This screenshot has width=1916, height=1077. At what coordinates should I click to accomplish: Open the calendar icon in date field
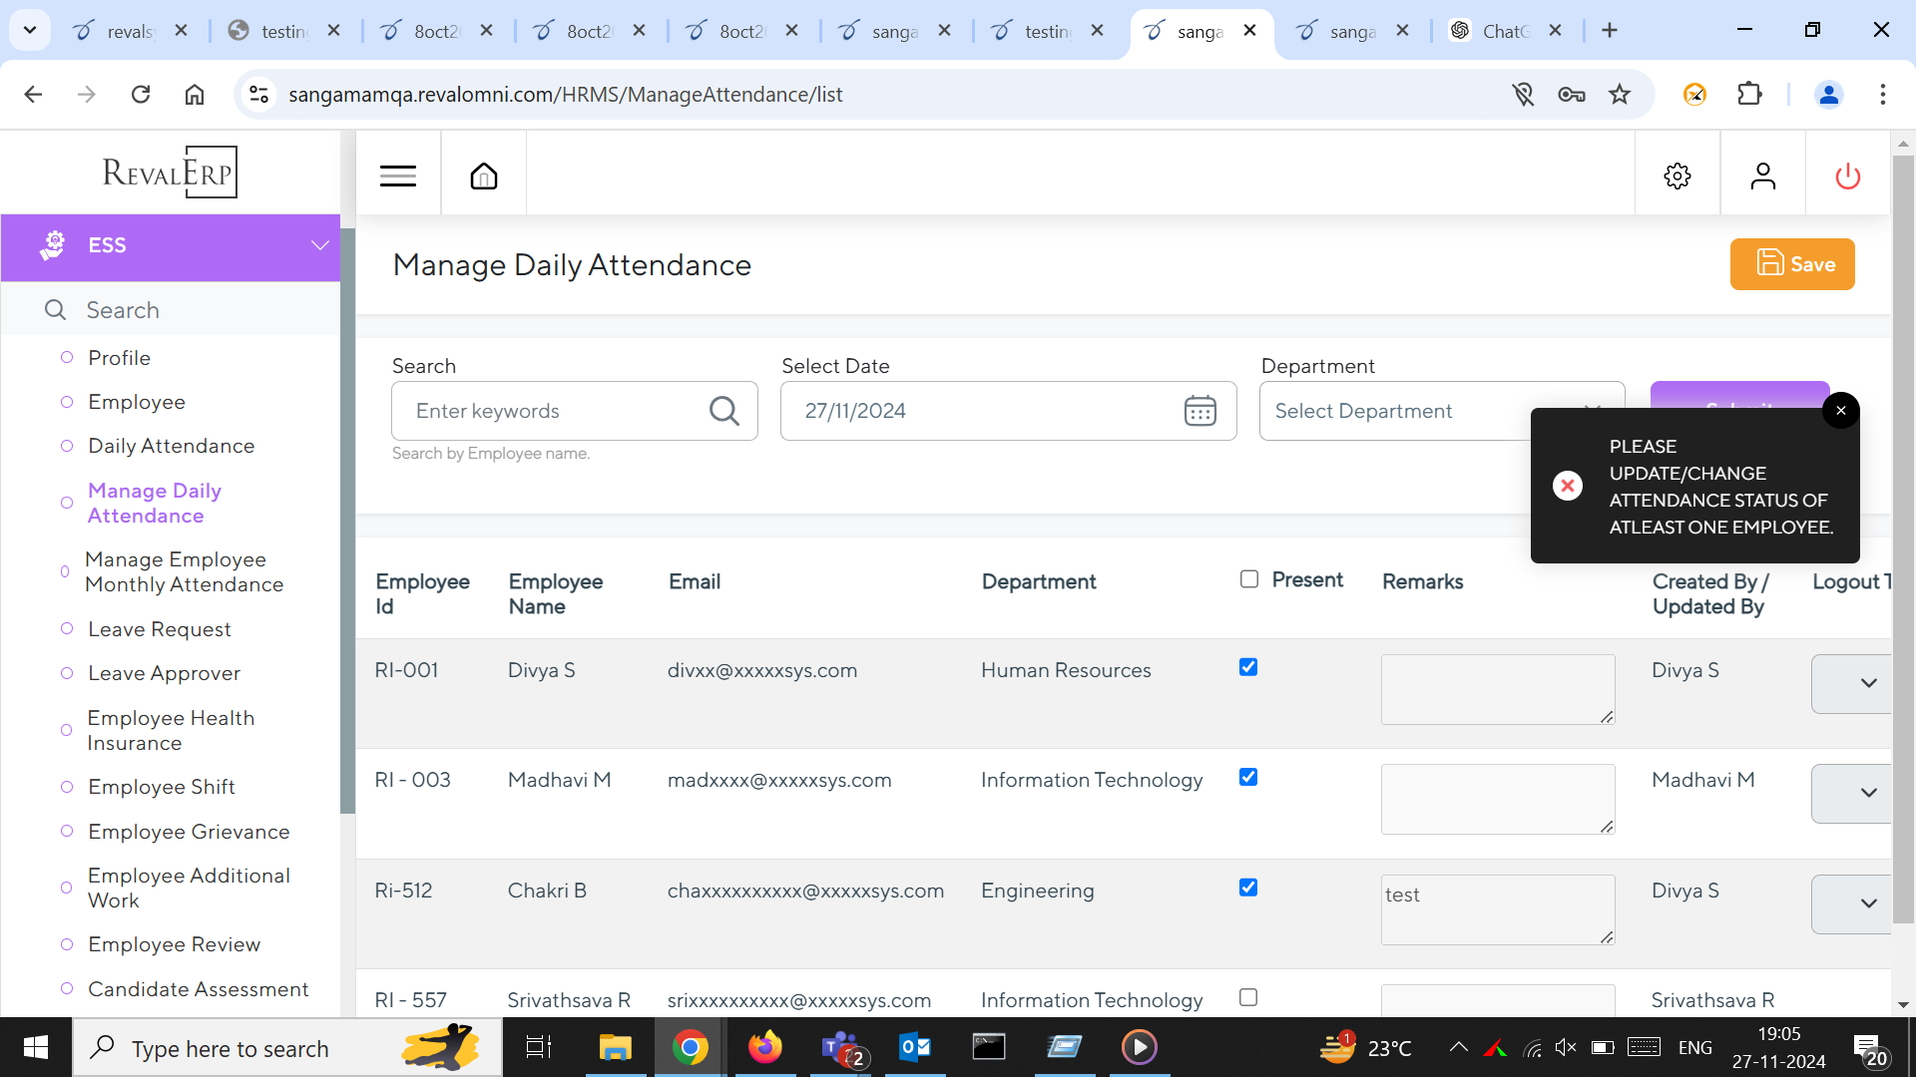pyautogui.click(x=1199, y=411)
